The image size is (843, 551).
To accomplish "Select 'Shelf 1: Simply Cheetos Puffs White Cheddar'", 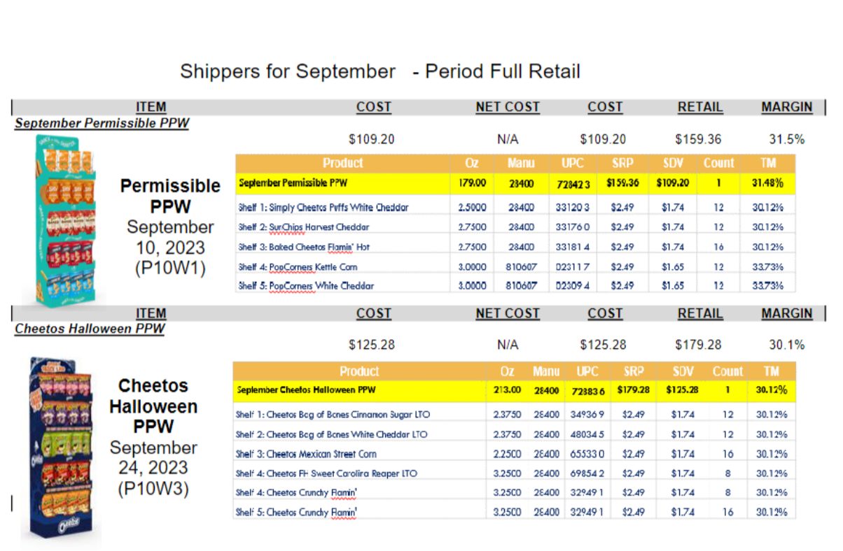I will 323,208.
